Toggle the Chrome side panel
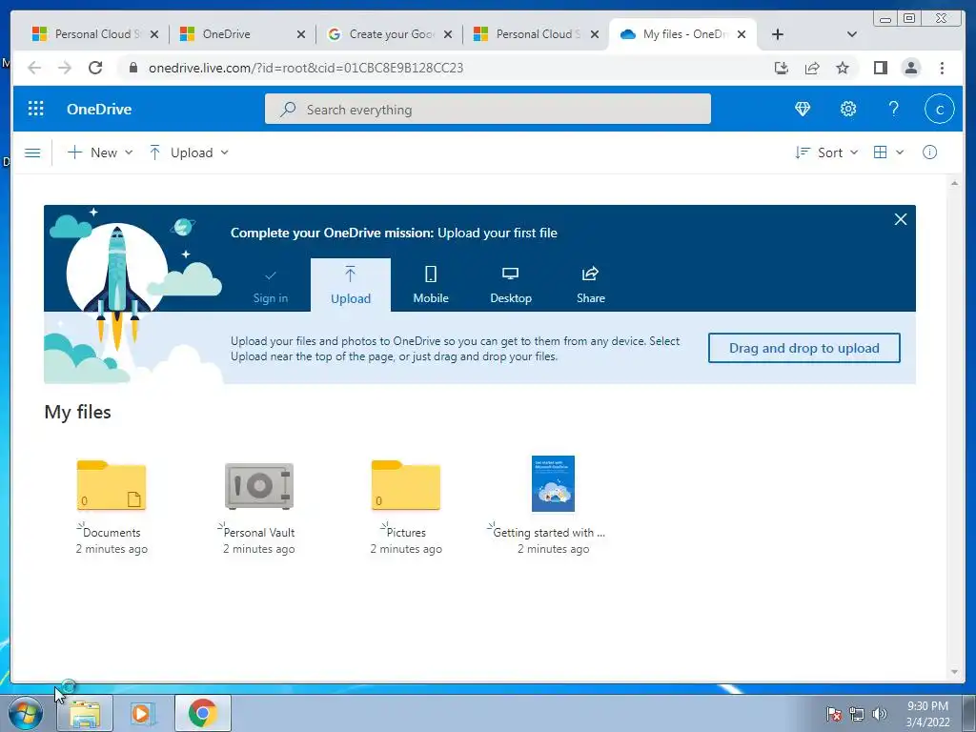This screenshot has height=732, width=976. [880, 68]
